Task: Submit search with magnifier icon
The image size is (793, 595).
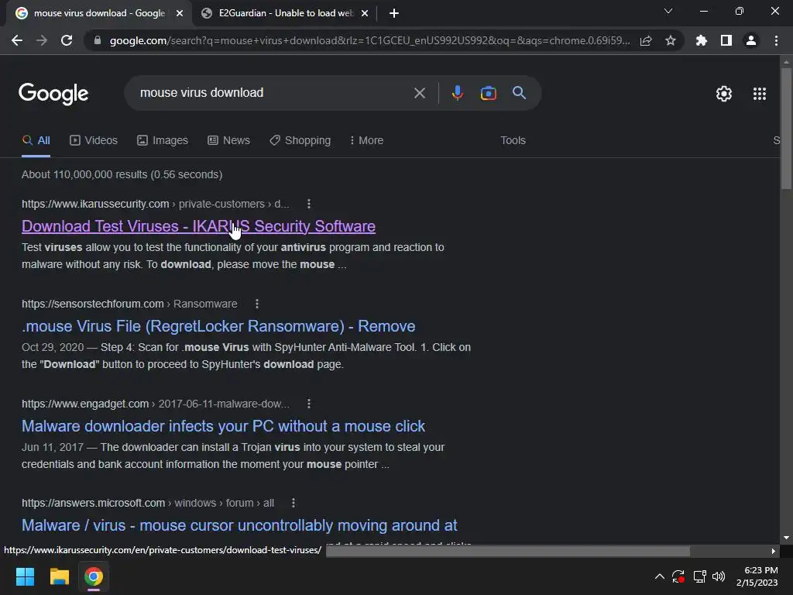Action: point(519,93)
